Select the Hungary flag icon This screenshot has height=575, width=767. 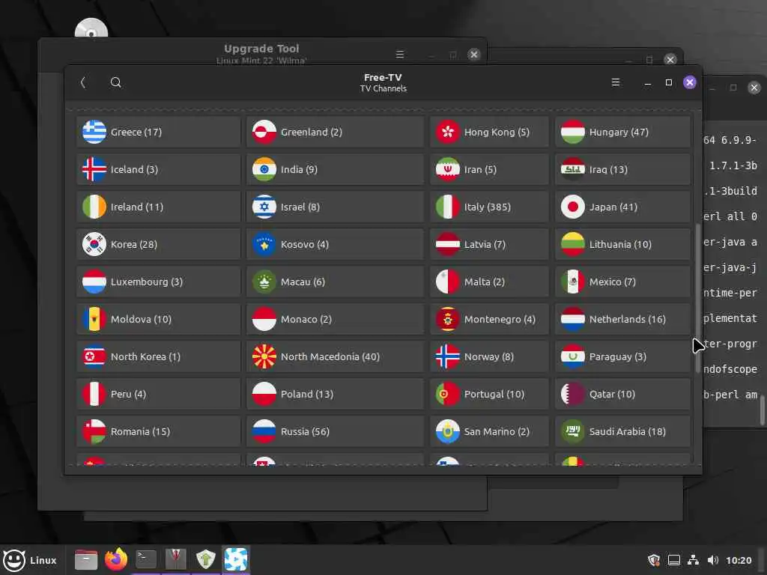coord(573,132)
